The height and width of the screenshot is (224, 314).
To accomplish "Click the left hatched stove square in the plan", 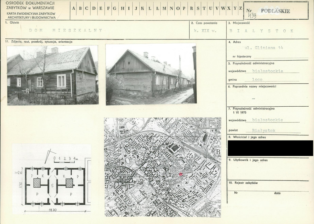I will point(37,183).
